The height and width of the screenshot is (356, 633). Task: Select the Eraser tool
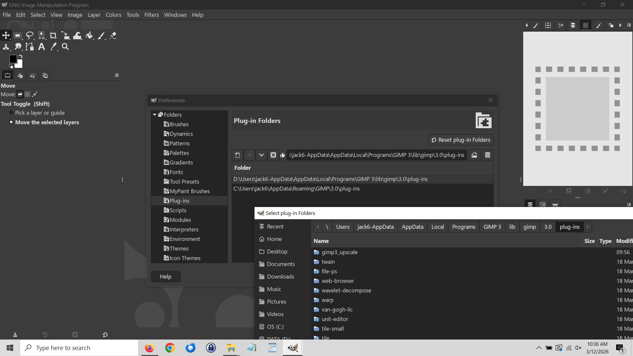(x=113, y=36)
